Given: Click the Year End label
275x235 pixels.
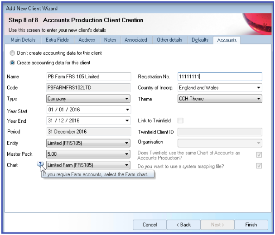Looking at the screenshot, I should [x=16, y=121].
